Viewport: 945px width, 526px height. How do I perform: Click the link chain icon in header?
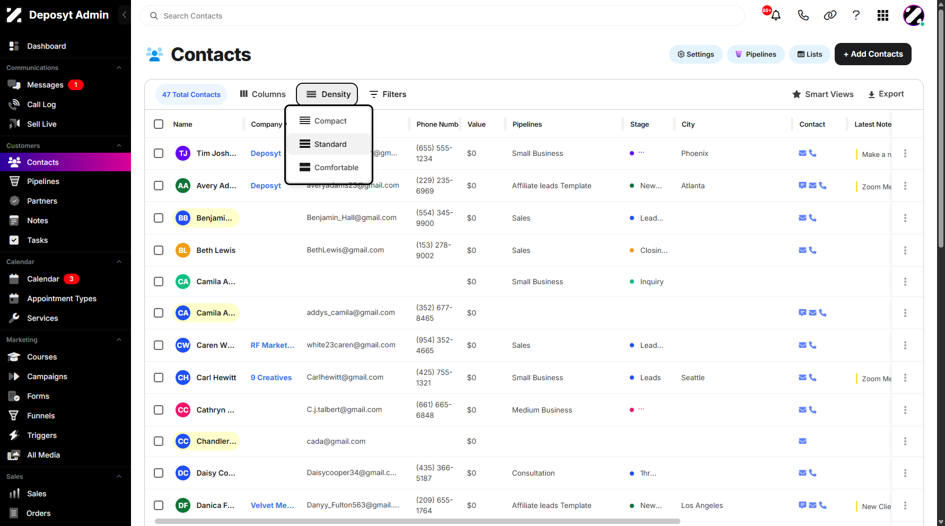click(x=830, y=15)
